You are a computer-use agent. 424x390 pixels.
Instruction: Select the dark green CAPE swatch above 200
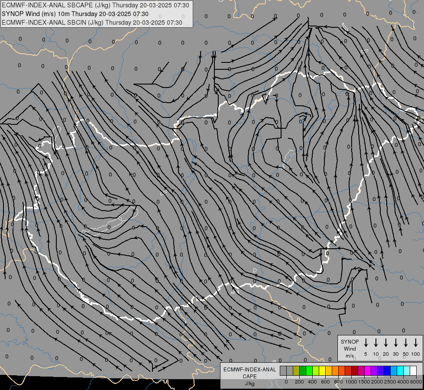(303, 370)
